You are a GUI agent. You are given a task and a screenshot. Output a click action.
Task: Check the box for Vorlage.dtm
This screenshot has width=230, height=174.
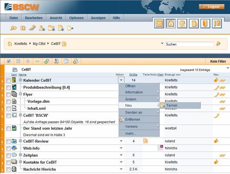pyautogui.click(x=8, y=101)
